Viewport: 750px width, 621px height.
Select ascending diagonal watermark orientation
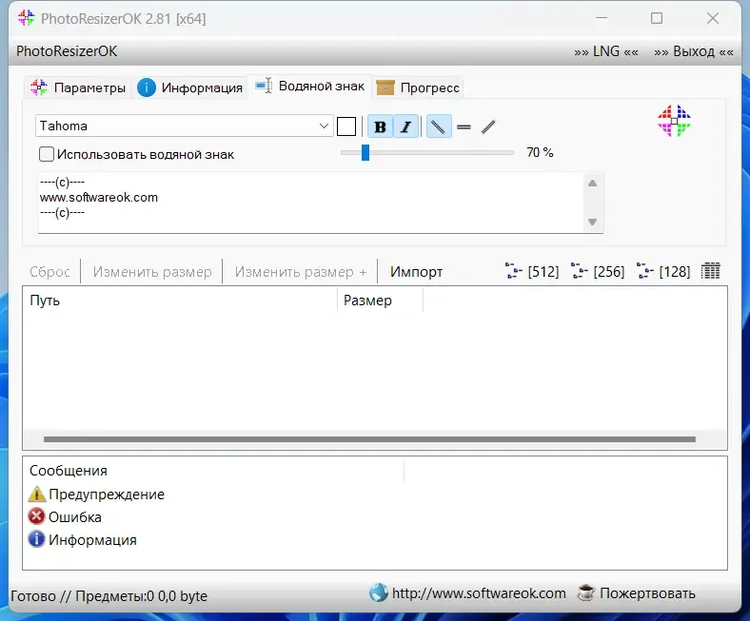coord(488,127)
